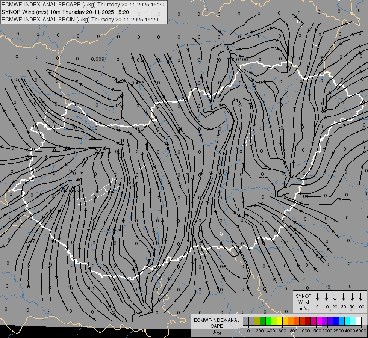The image size is (368, 338).
Task: Select the amber swatch starting at 600 tick
Action: [285, 321]
